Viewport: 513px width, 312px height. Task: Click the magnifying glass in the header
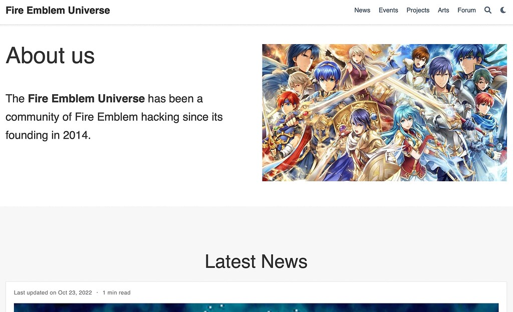click(x=487, y=10)
